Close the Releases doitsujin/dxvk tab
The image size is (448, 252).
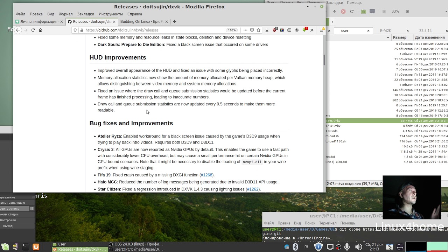(x=114, y=21)
